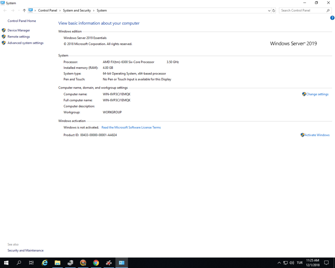Expand chevron after Control Panel breadcrumb

pos(60,10)
